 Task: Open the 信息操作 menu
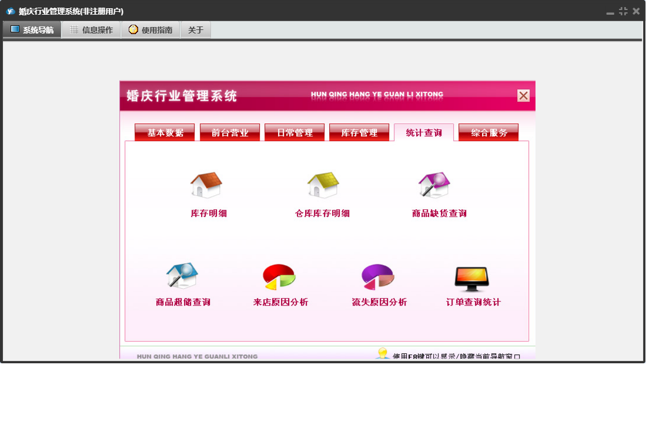tap(91, 30)
